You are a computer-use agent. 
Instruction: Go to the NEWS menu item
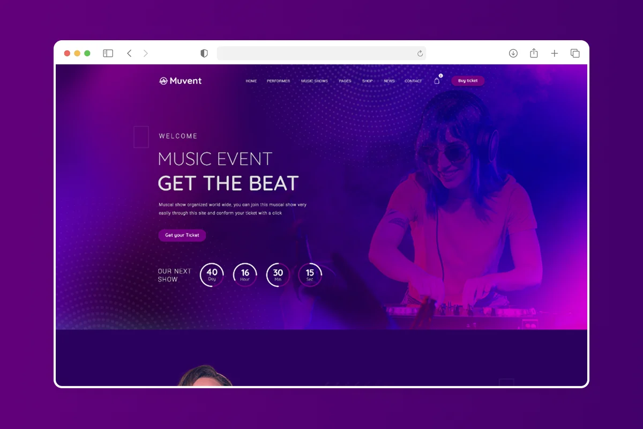[389, 81]
